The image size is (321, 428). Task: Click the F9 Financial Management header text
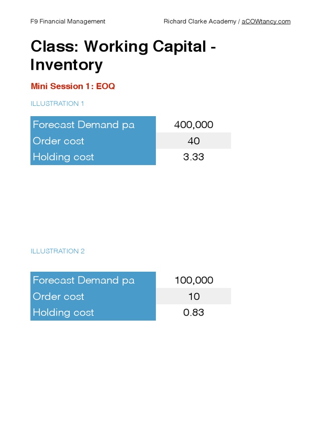point(68,21)
